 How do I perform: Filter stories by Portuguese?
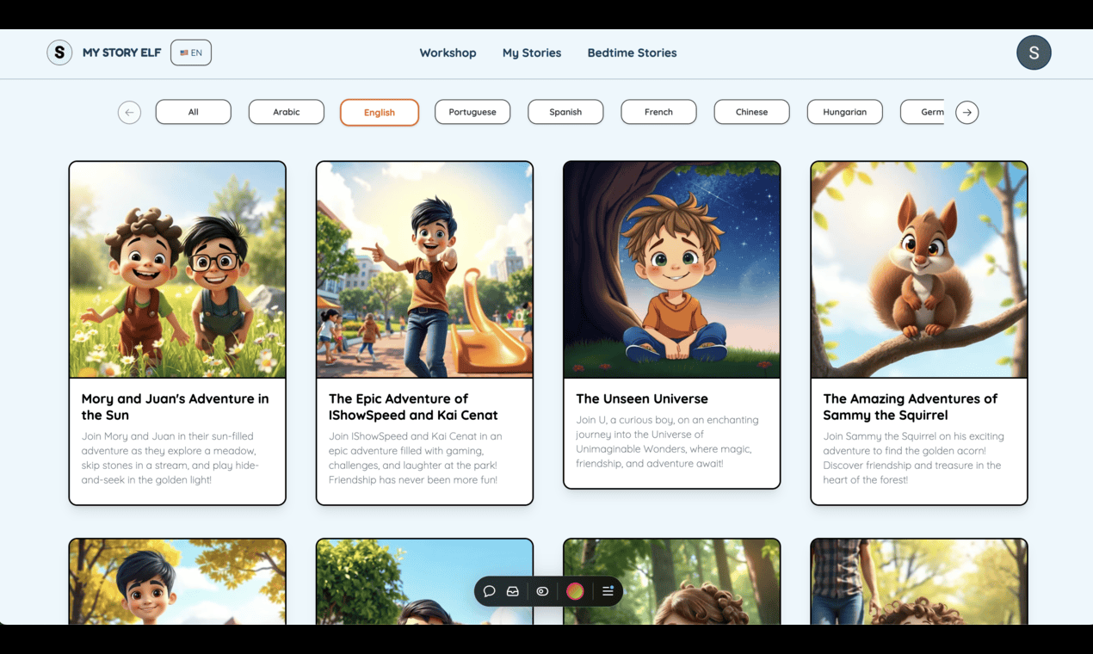(x=472, y=112)
